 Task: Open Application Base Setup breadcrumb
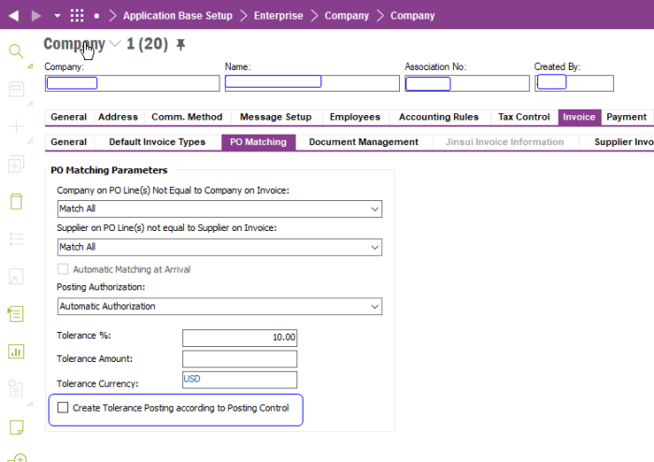point(178,16)
